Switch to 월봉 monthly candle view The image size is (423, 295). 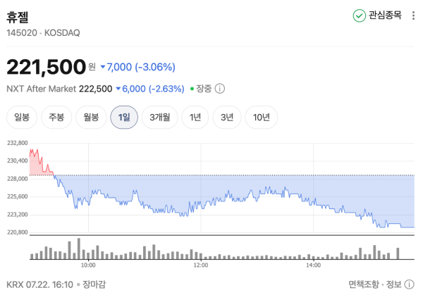pyautogui.click(x=91, y=117)
